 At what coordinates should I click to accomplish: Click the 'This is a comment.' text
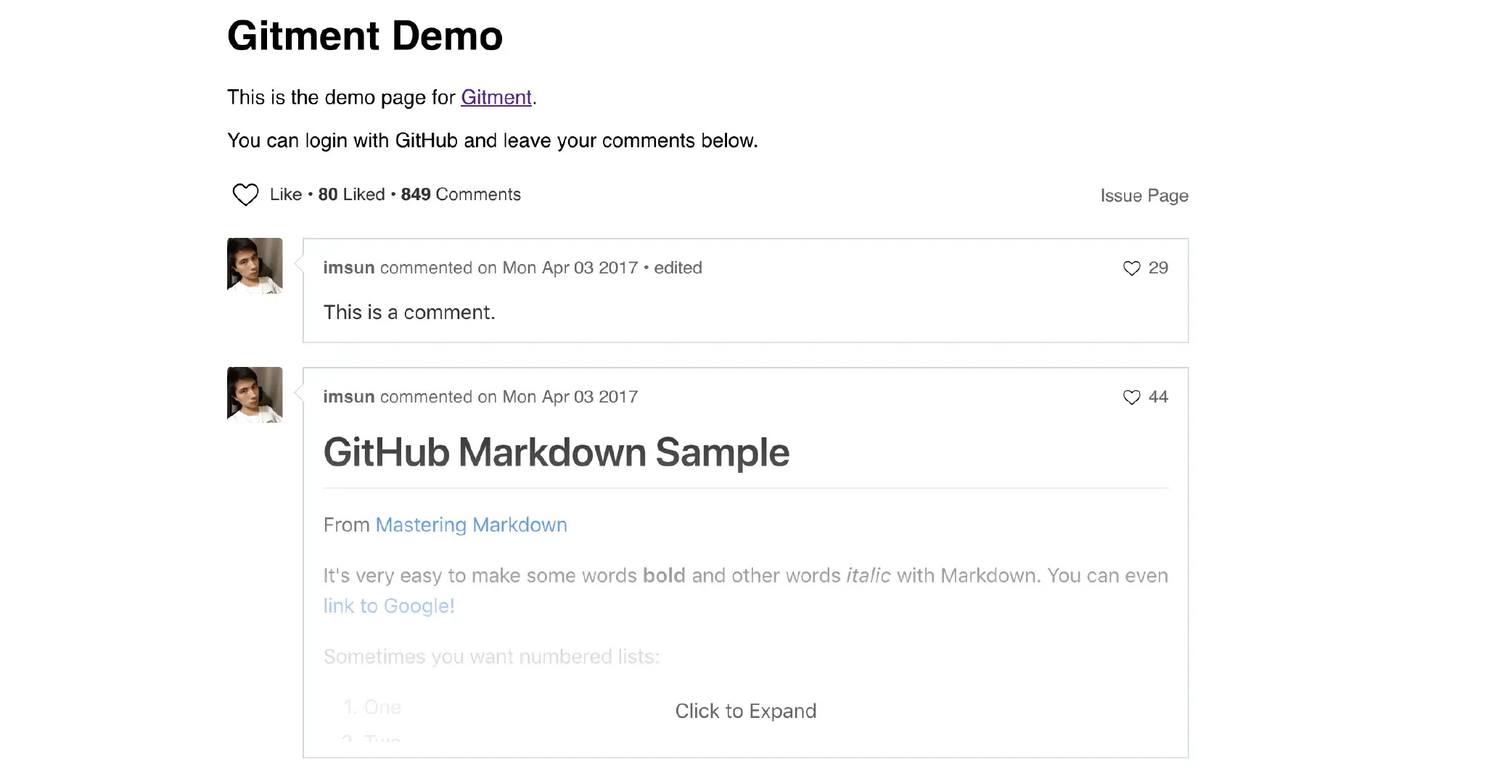409,313
